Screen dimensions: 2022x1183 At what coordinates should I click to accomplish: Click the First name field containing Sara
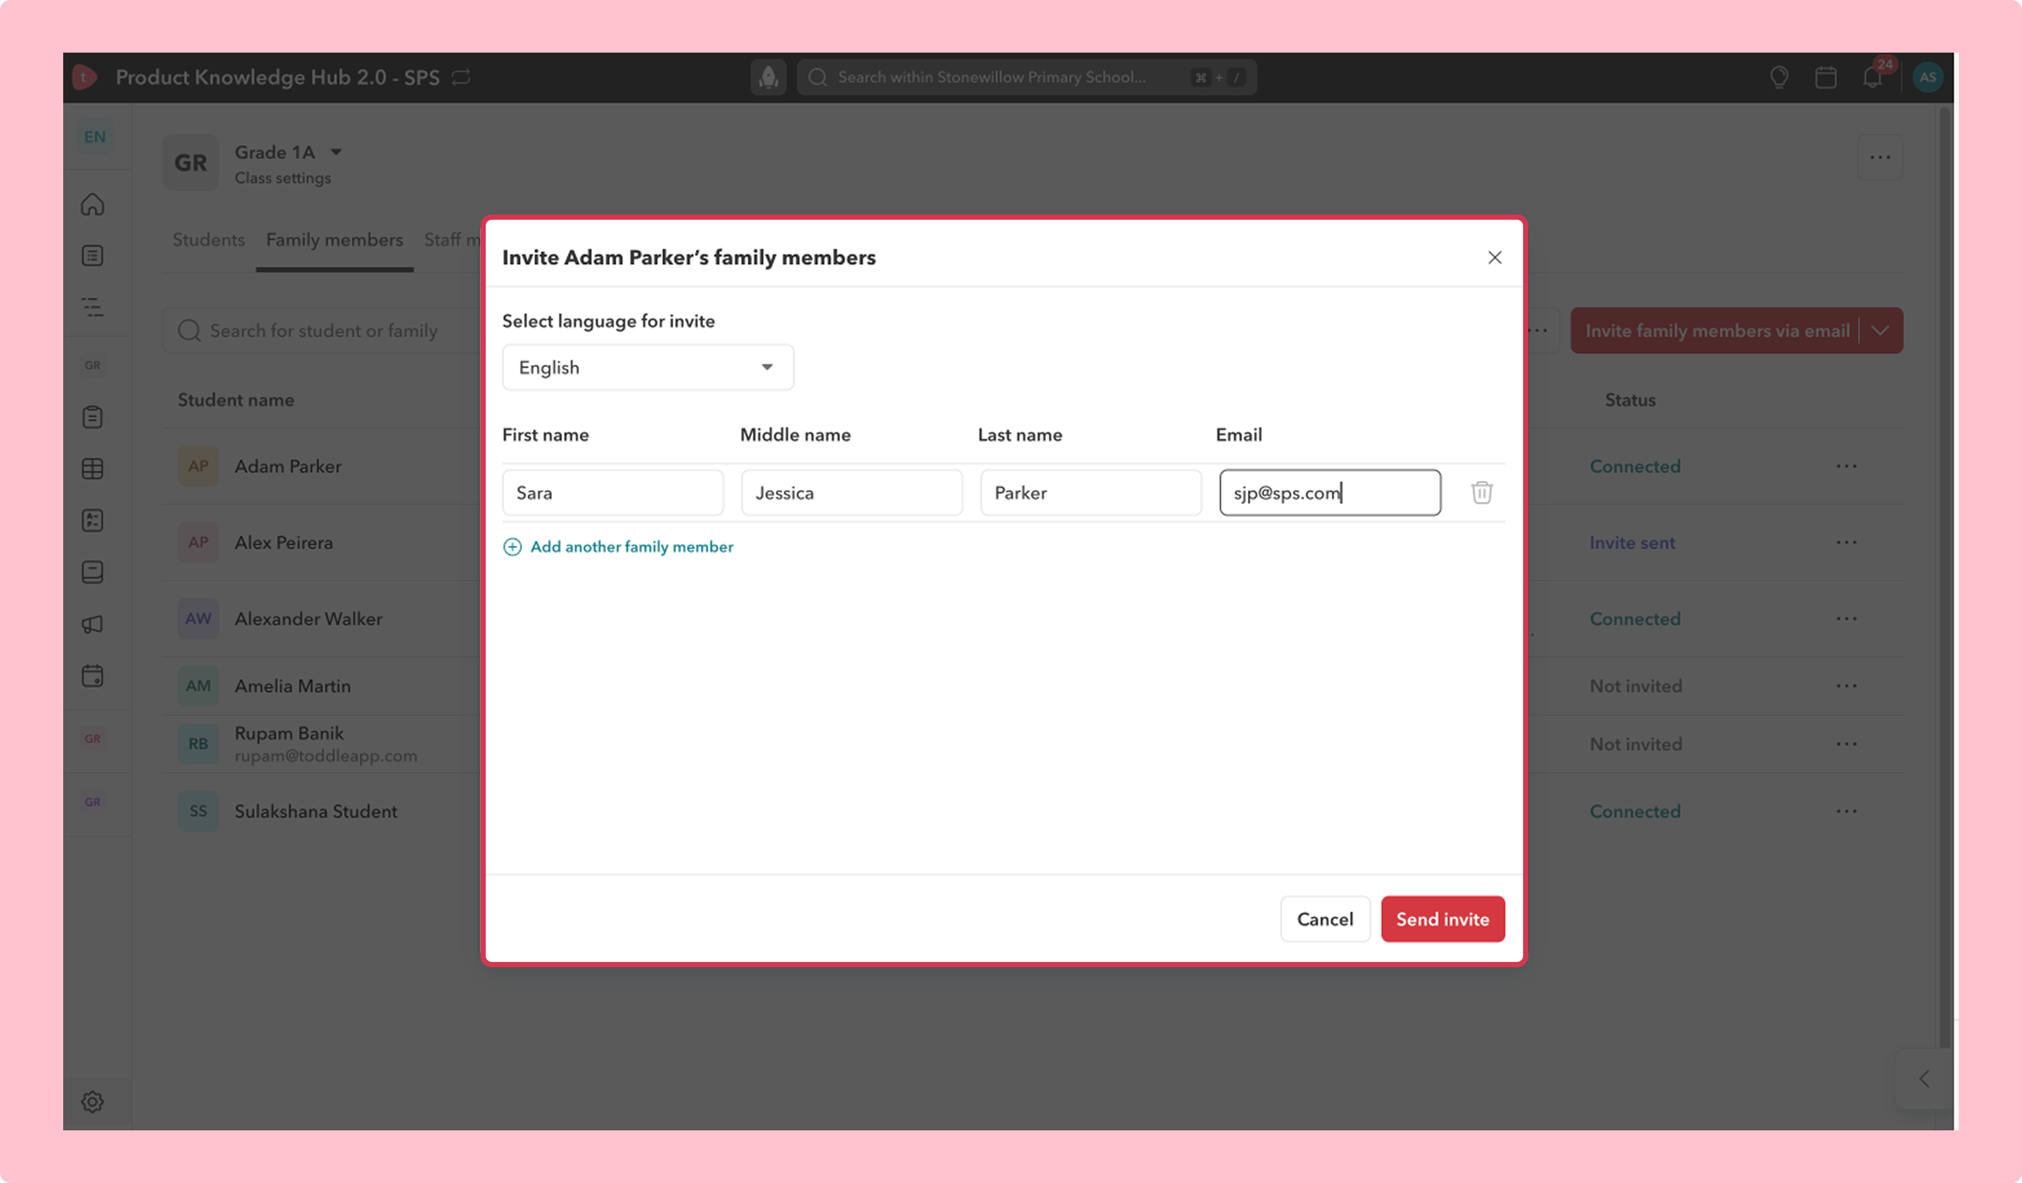pos(613,492)
